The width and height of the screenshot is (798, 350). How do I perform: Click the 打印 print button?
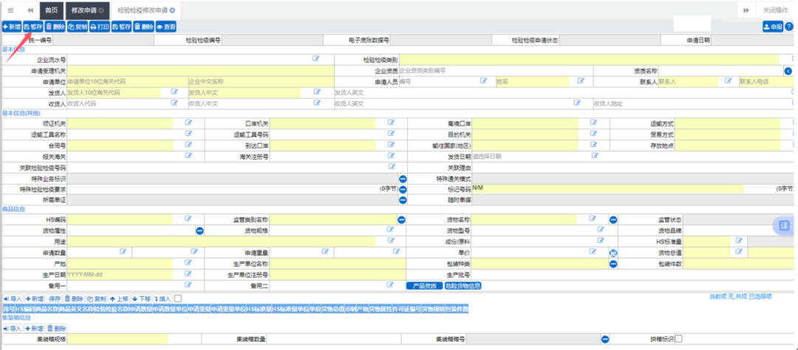pyautogui.click(x=100, y=27)
